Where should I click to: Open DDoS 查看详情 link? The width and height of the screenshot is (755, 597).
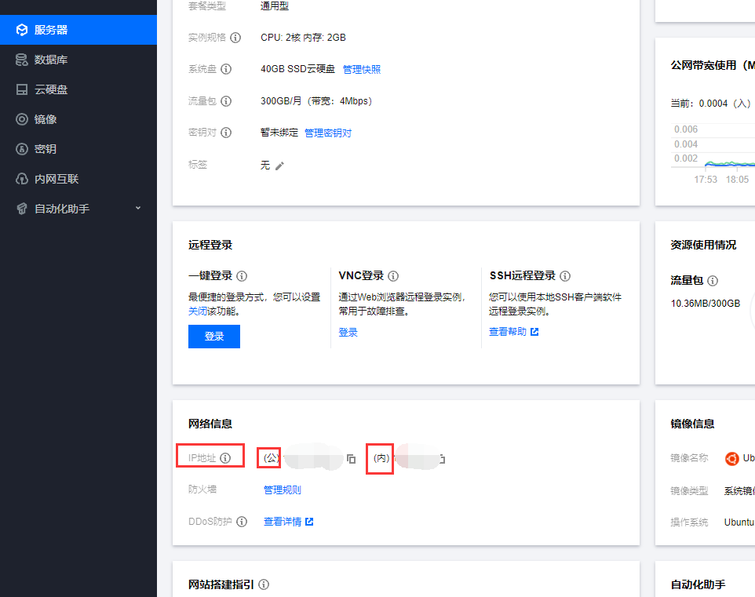283,522
